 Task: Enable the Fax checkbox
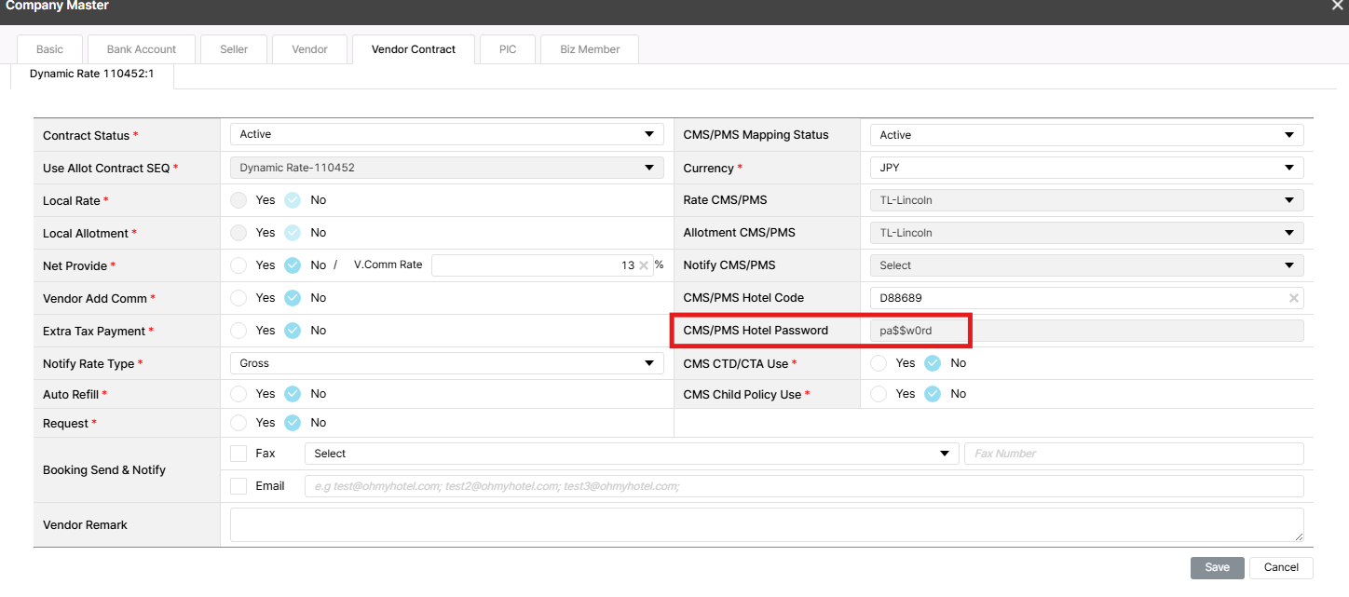(x=239, y=454)
